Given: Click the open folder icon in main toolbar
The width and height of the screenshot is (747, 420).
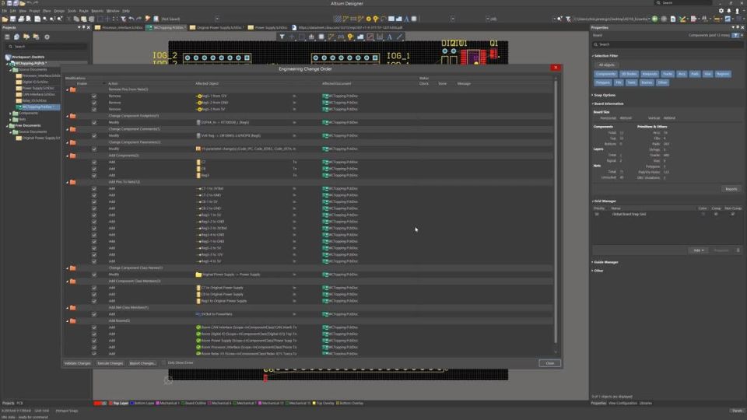Looking at the screenshot, I should point(5,19).
